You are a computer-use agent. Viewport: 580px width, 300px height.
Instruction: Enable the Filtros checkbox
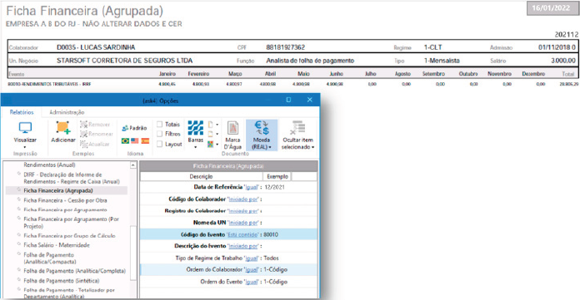click(160, 134)
